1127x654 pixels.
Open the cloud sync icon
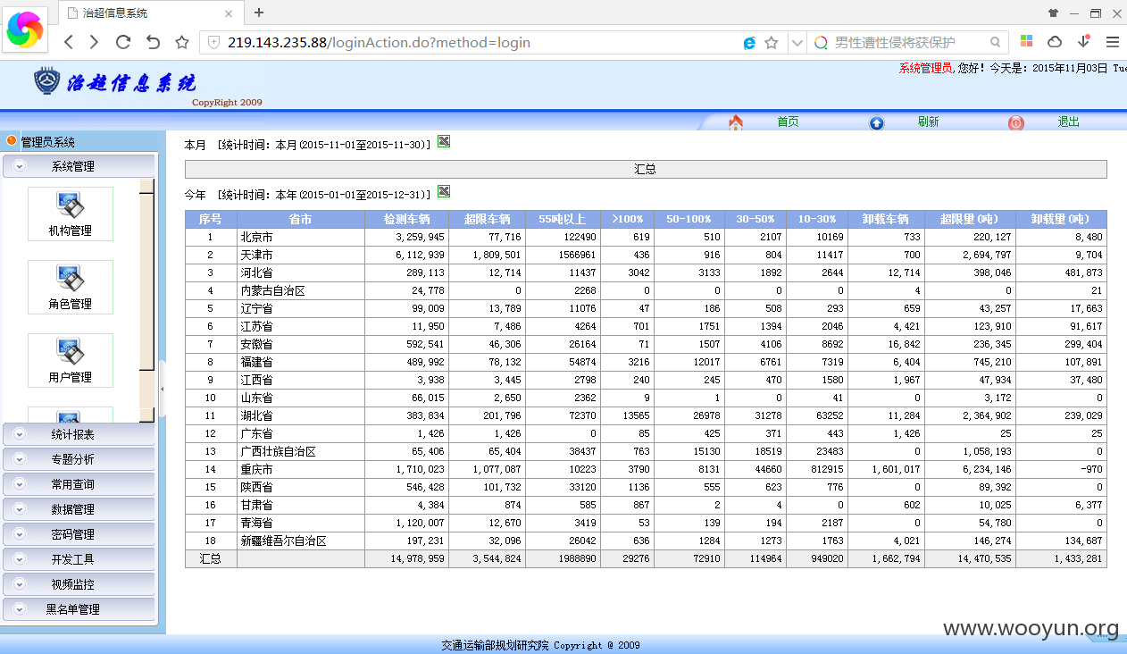[x=1055, y=41]
